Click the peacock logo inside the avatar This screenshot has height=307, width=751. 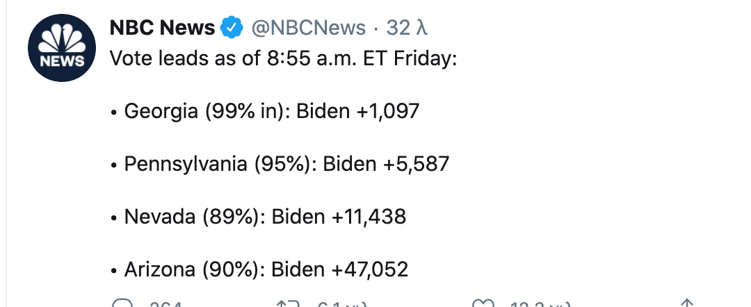(x=57, y=42)
